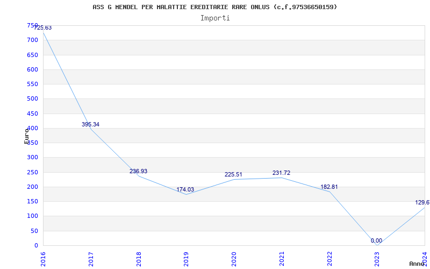Screen dimensions: 430x269
Task: Click the 395.34 data label
Action: point(90,124)
